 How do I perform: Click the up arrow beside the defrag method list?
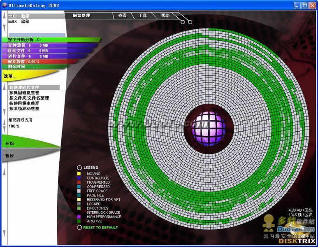4,87
